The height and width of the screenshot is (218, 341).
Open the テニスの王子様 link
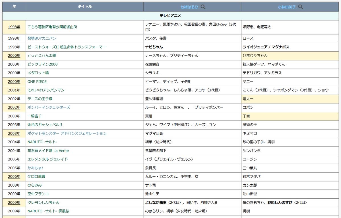(x=40, y=99)
